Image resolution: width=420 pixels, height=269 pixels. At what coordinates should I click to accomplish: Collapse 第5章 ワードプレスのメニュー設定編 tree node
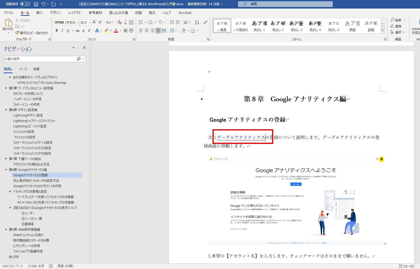coord(6,88)
